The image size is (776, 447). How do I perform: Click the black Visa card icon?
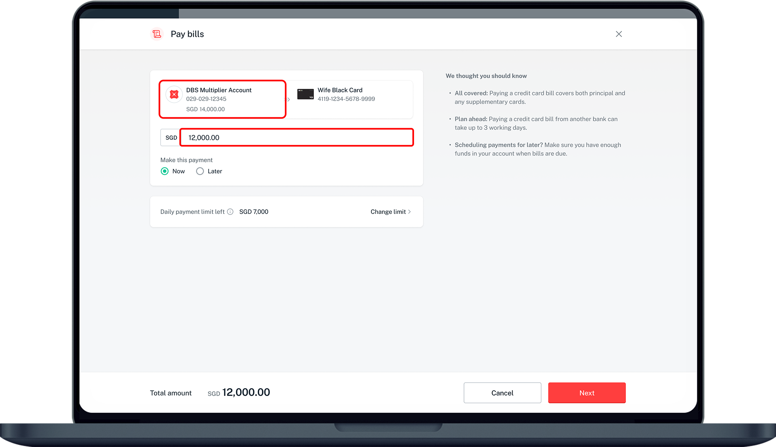pyautogui.click(x=305, y=94)
